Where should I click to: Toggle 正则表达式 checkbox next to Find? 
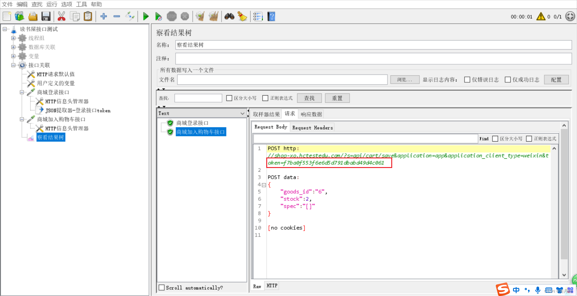click(x=529, y=139)
